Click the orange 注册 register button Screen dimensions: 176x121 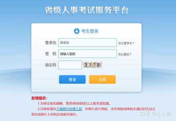point(102,79)
